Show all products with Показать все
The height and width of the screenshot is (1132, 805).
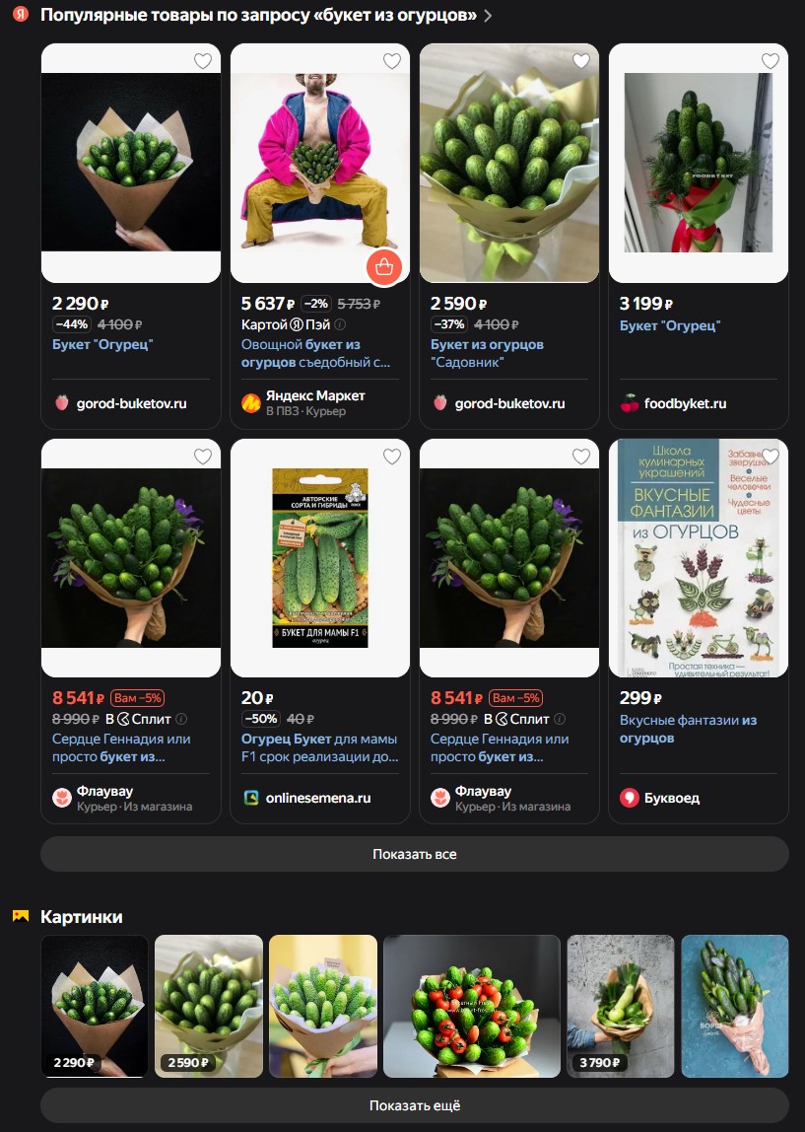pos(414,854)
